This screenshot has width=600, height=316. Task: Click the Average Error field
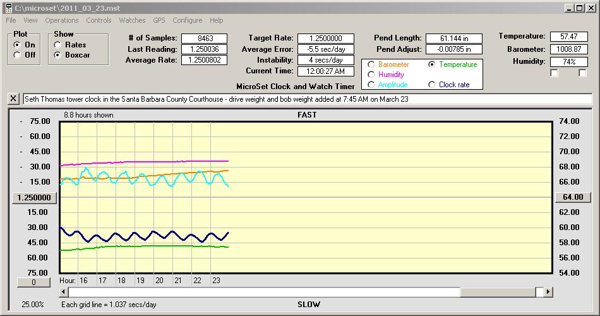326,49
